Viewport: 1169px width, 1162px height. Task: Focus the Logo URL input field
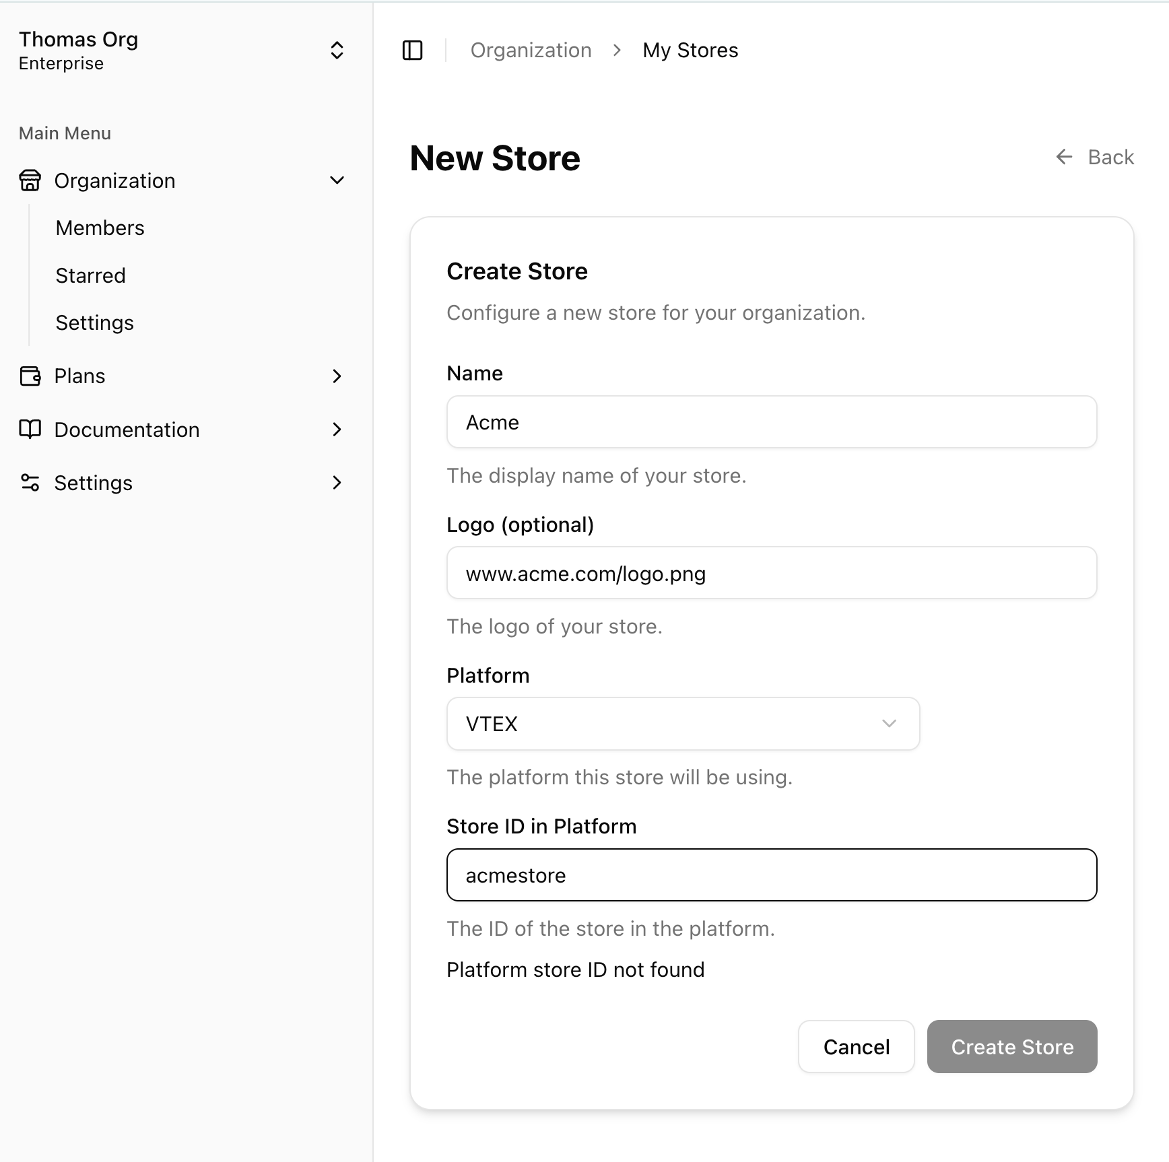click(x=772, y=573)
